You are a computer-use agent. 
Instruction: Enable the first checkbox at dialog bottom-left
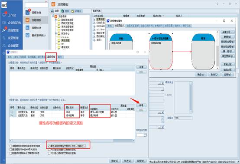tap(11, 146)
